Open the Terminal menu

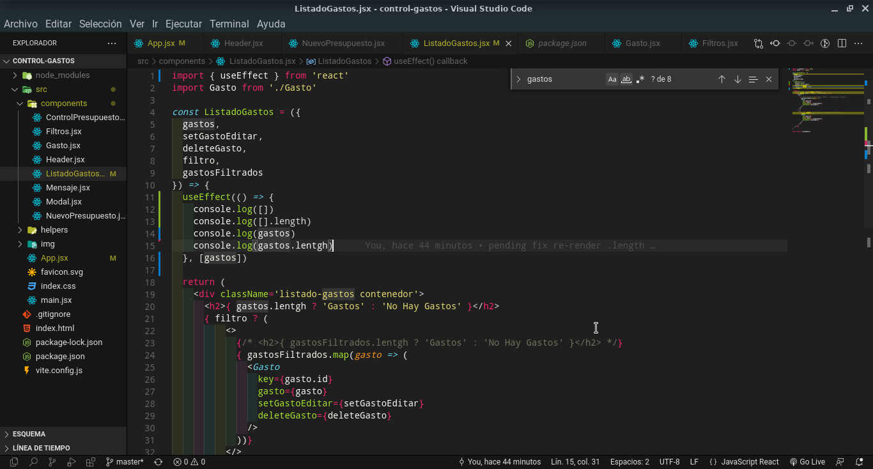229,24
